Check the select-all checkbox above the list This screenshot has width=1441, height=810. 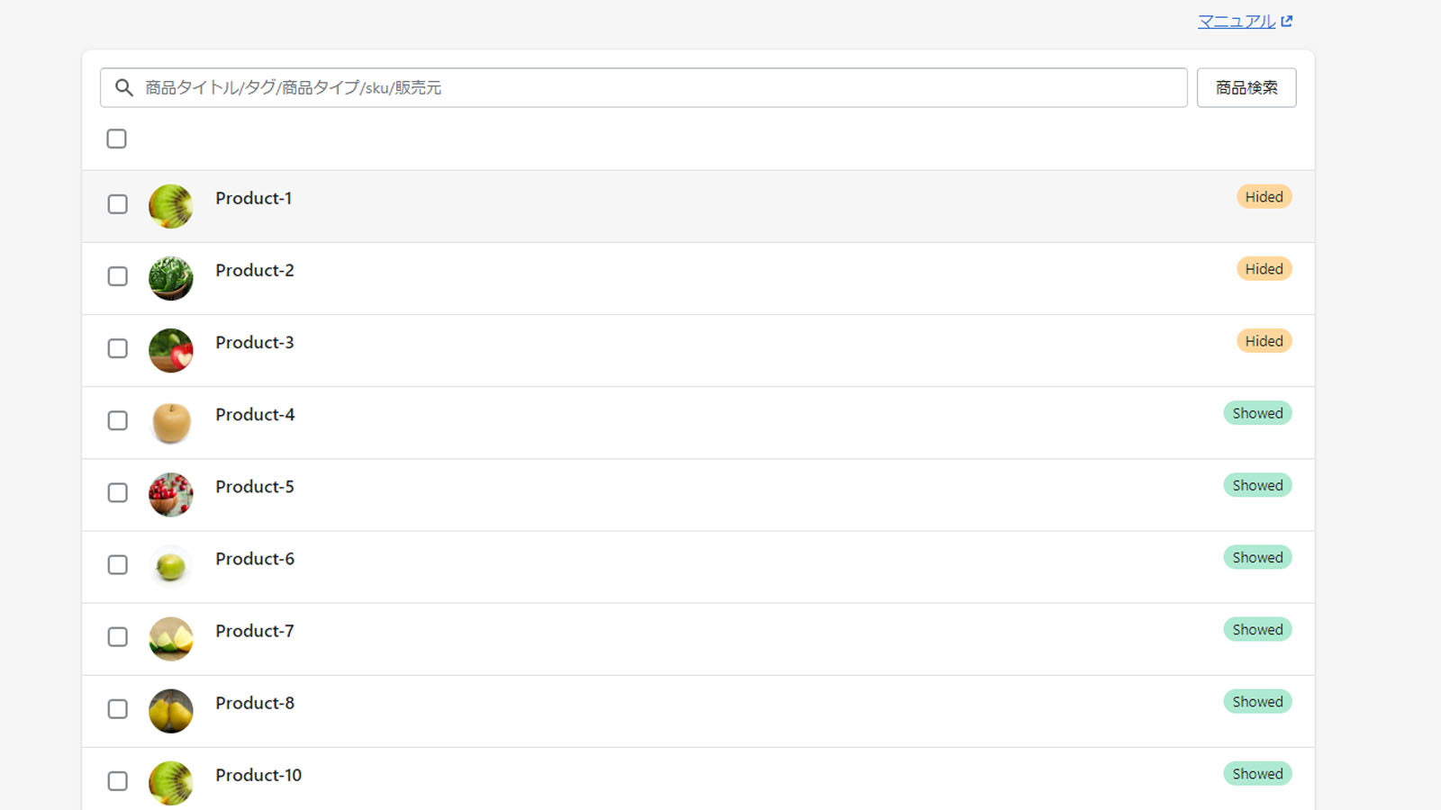click(x=117, y=139)
